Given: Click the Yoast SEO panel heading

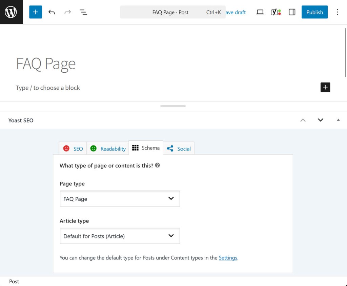Looking at the screenshot, I should [x=21, y=120].
